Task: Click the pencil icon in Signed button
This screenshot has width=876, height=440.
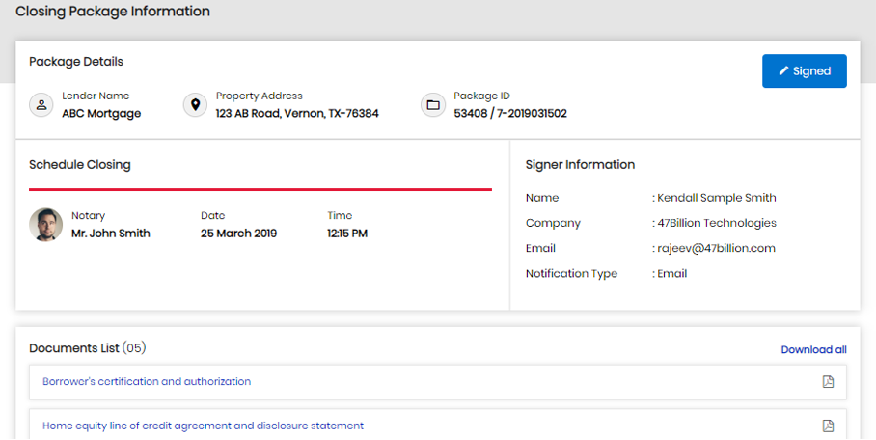Action: pos(784,71)
